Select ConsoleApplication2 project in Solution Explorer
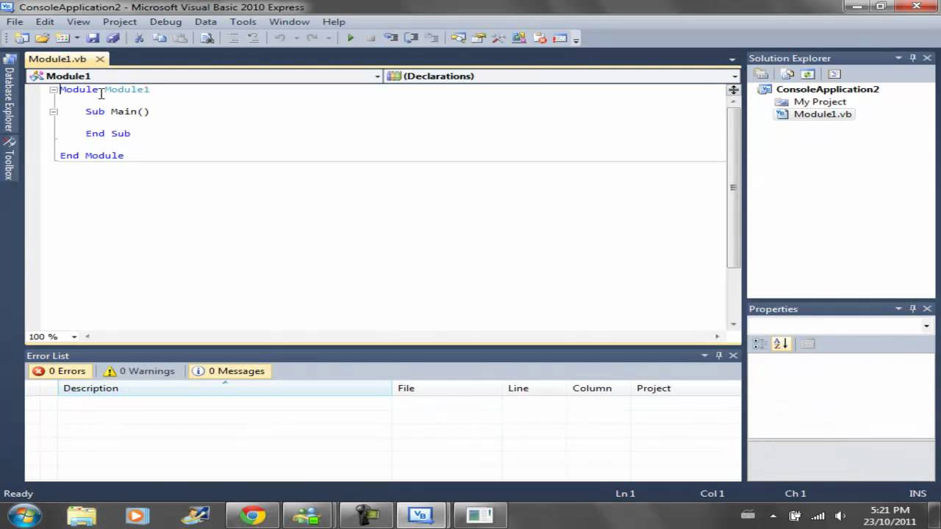Screen dimensions: 941x529 pyautogui.click(x=827, y=90)
